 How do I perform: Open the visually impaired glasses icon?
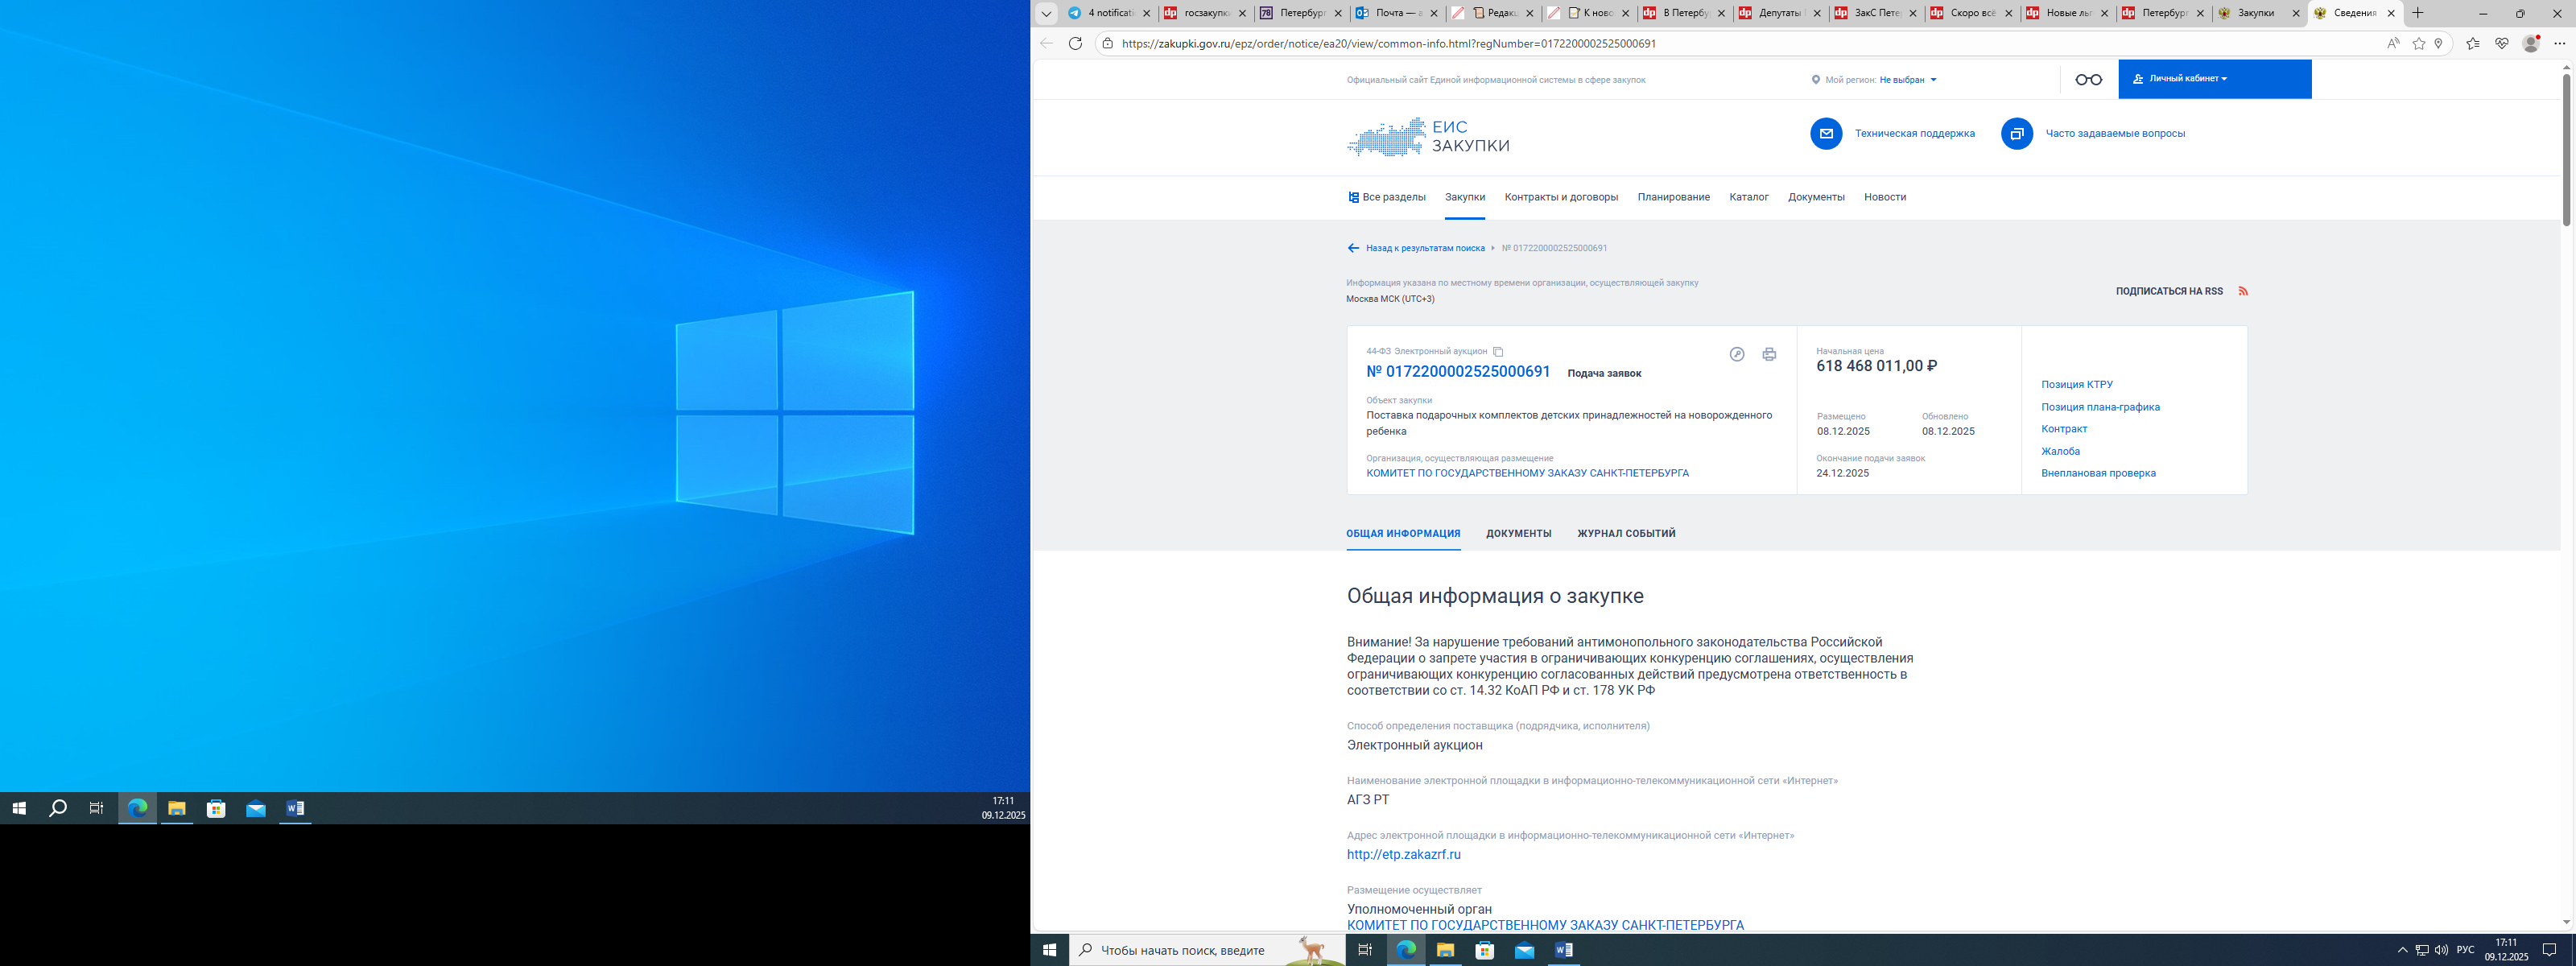(2088, 80)
